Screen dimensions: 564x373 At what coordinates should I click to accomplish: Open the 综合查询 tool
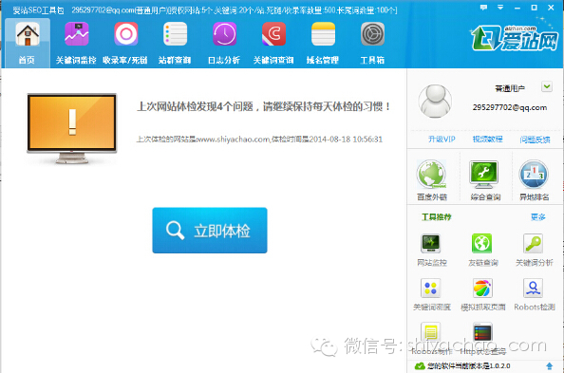(484, 180)
